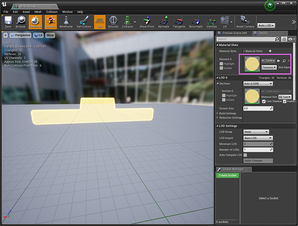Screen dimensions: 298x226
Task: Click the Lit view mode button
Action: (38, 35)
